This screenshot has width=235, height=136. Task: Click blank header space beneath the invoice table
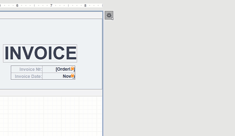point(51,84)
